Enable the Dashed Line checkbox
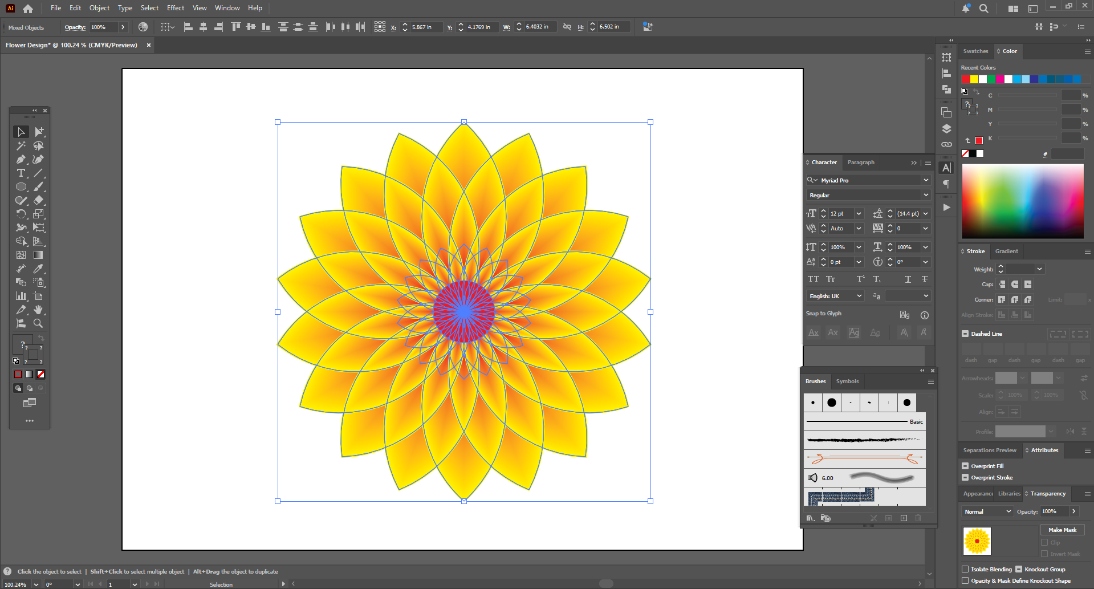Screen dimensions: 1094x589 pos(965,334)
